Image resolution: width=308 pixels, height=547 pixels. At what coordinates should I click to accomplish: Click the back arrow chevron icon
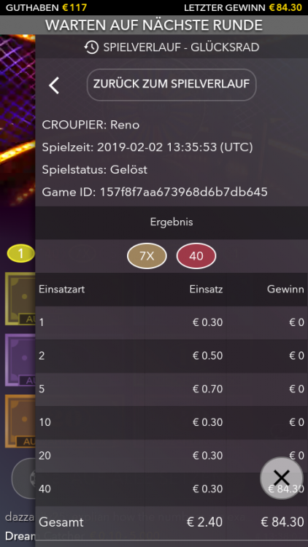point(54,85)
